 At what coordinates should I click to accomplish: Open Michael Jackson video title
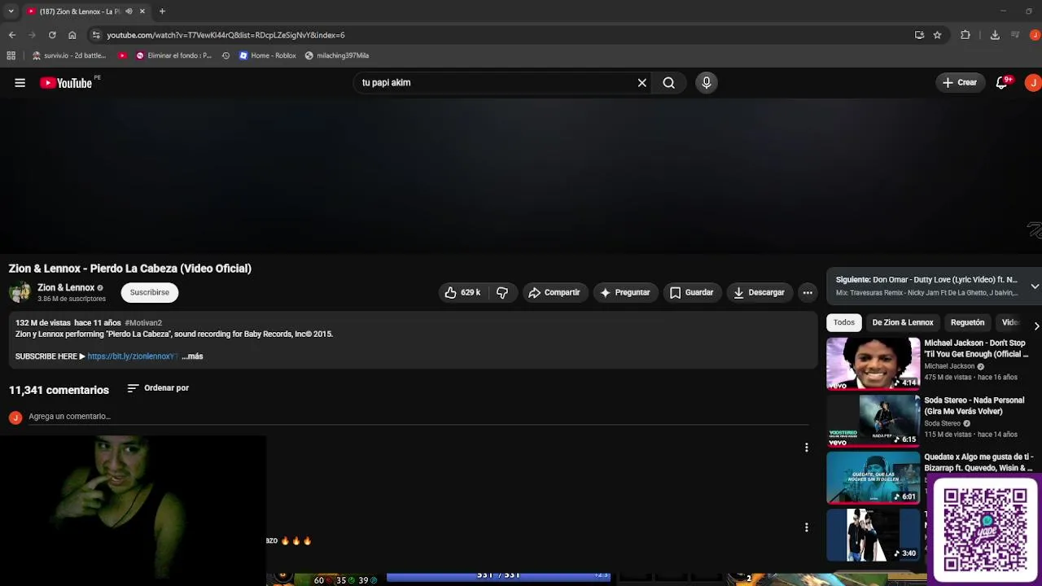tap(976, 348)
